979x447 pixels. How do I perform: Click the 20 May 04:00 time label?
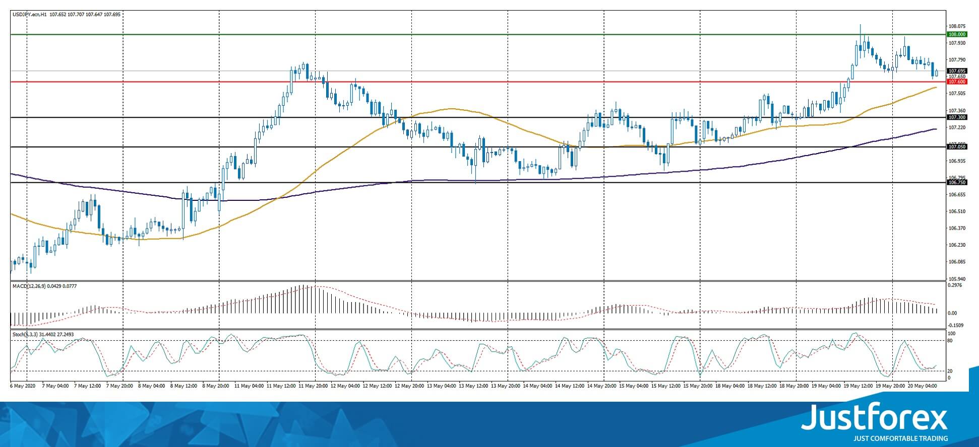[924, 386]
